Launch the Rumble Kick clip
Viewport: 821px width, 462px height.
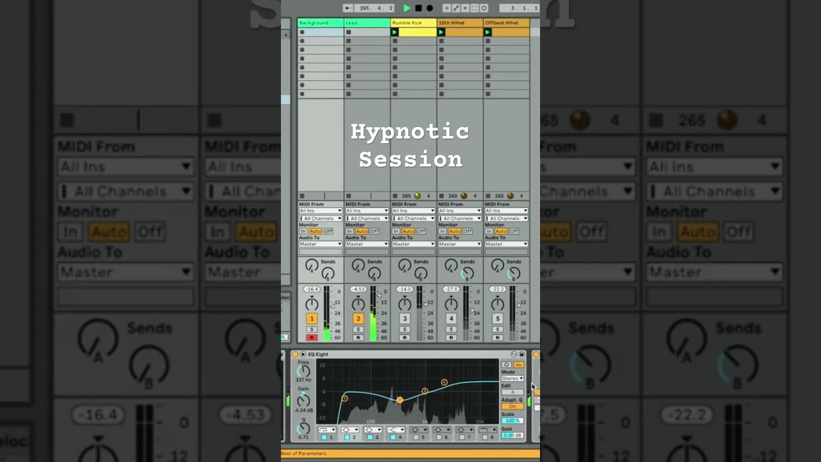(394, 32)
